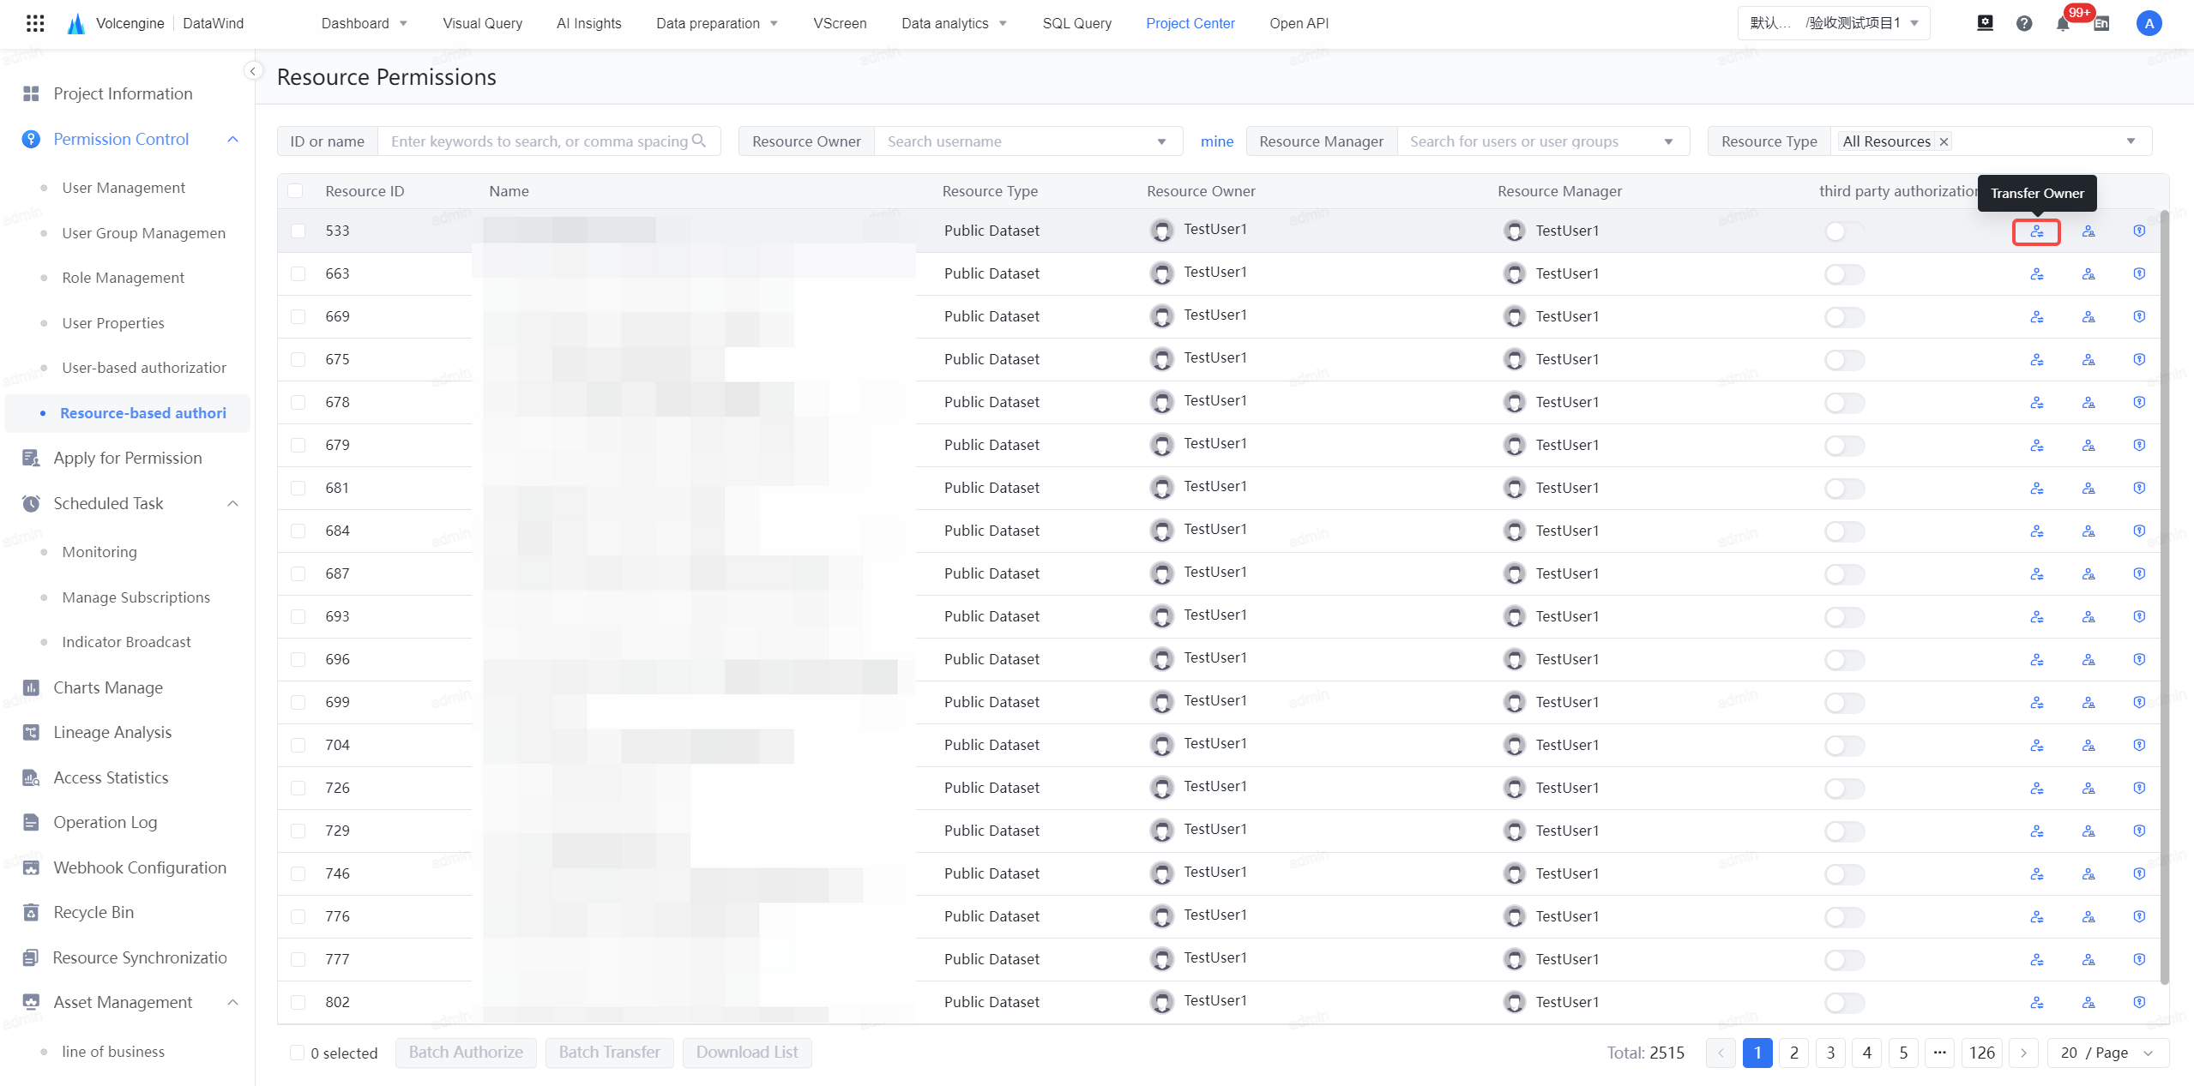
Task: Check the row checkbox for resource 696
Action: 298,659
